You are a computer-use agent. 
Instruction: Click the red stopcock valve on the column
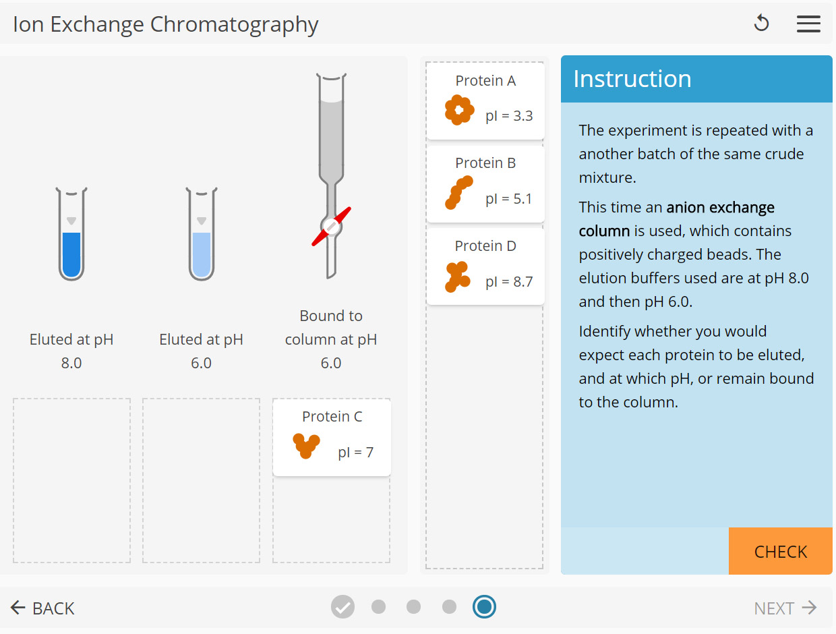coord(331,229)
